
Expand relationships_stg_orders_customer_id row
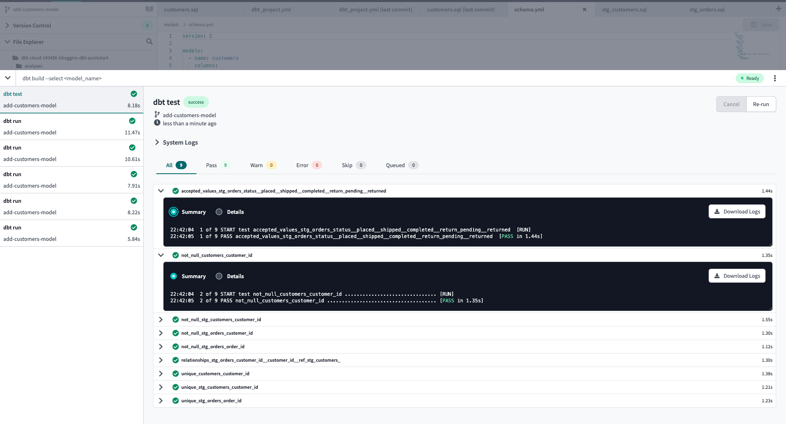(161, 360)
